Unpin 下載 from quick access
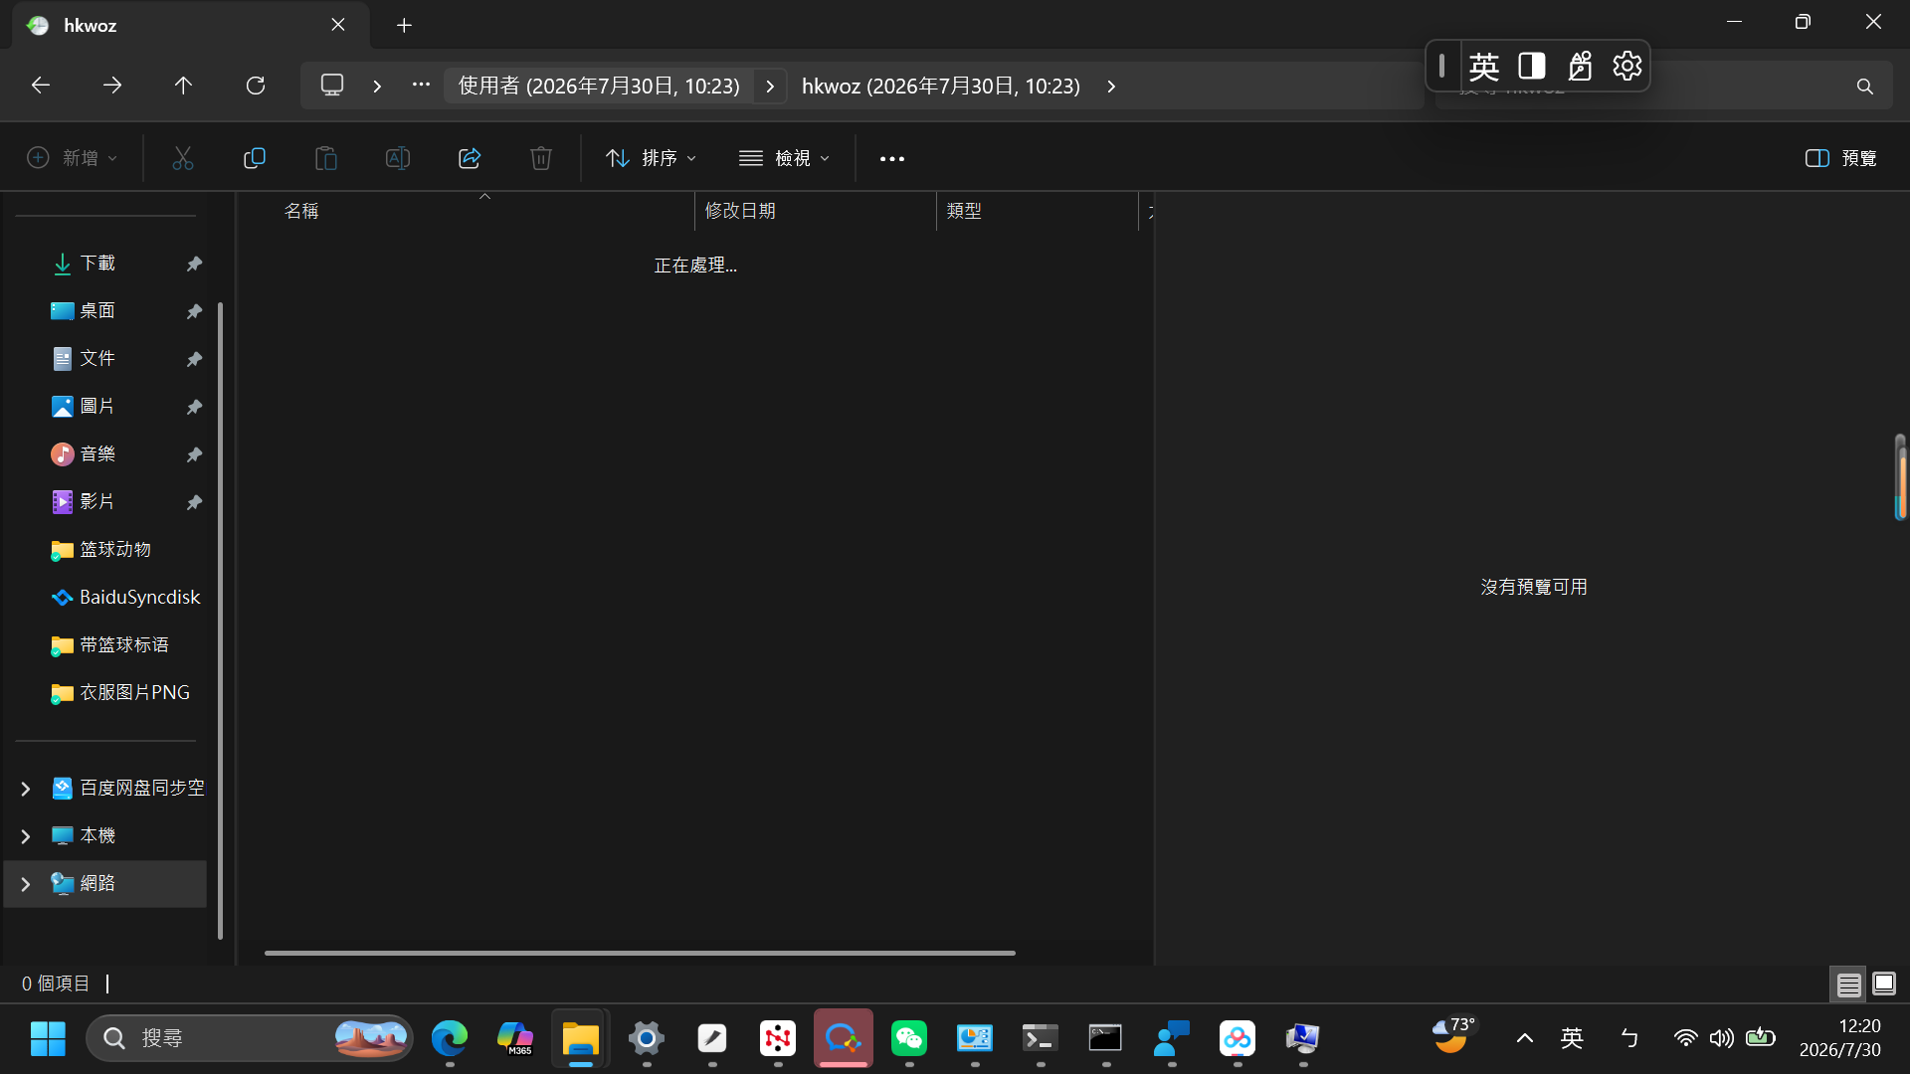The height and width of the screenshot is (1074, 1910). point(194,264)
